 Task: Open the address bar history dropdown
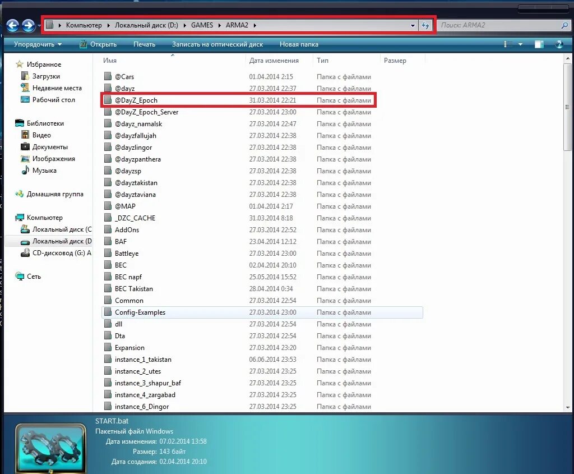click(x=413, y=26)
